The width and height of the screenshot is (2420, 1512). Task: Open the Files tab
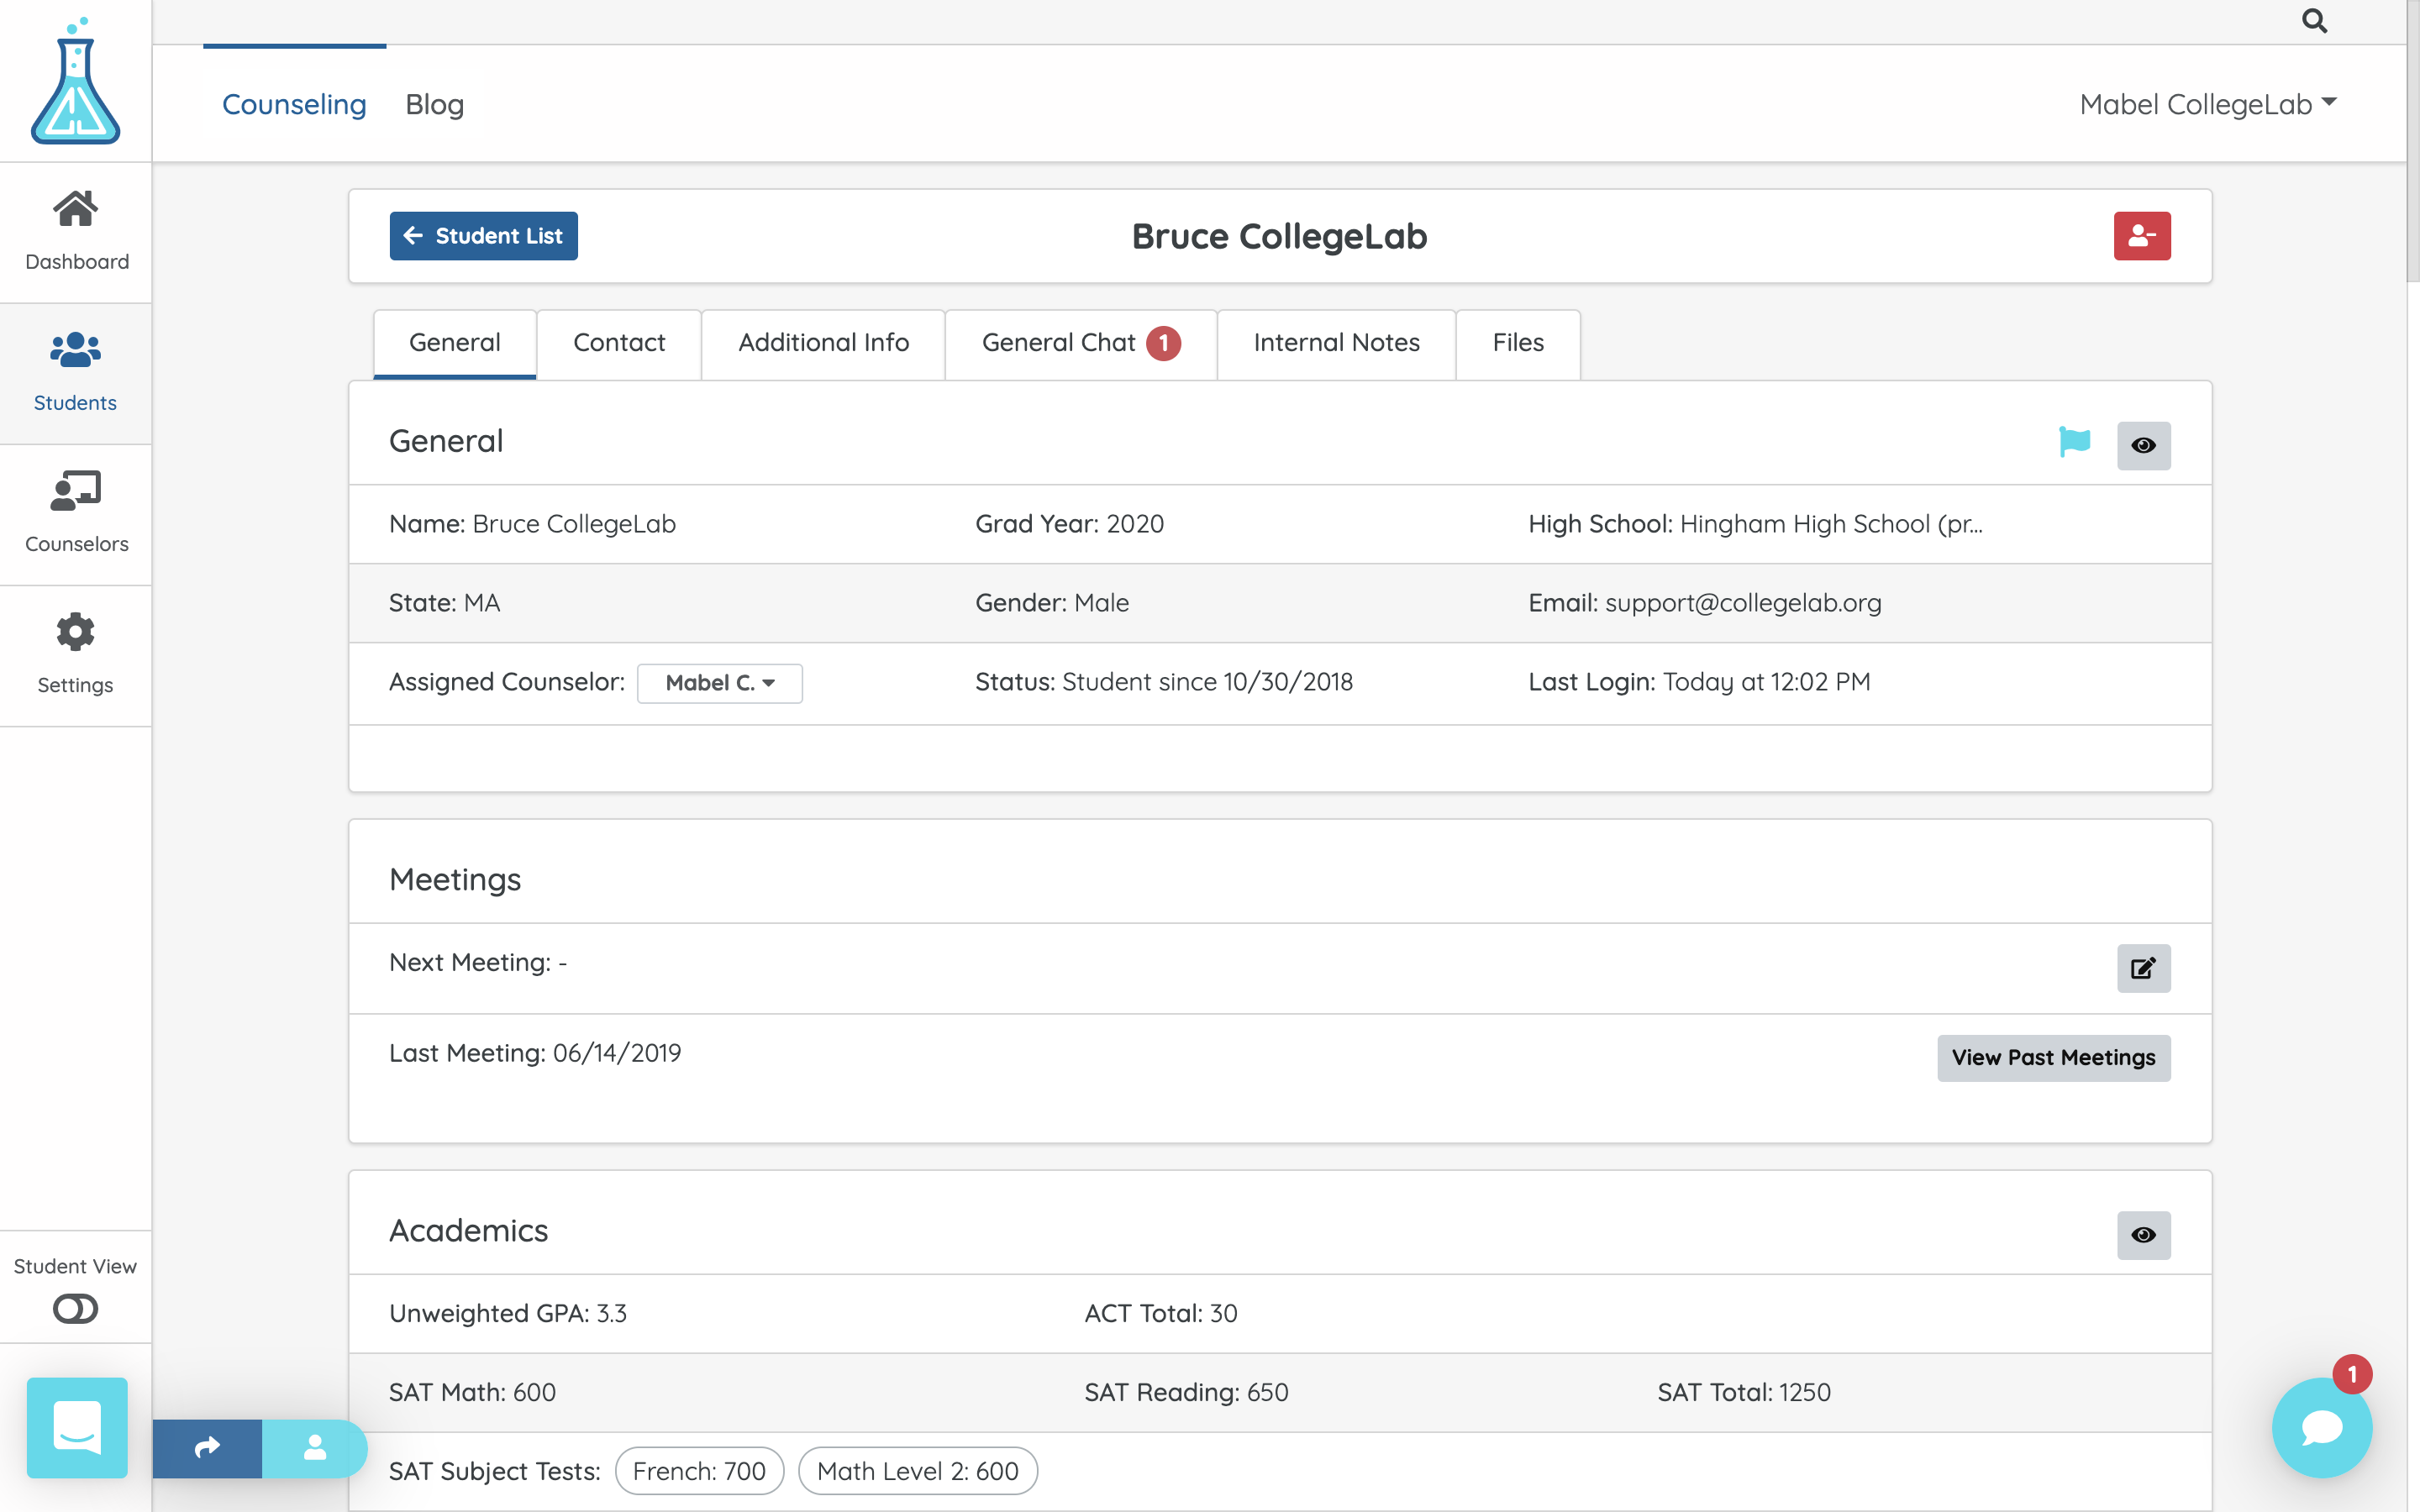[1518, 343]
